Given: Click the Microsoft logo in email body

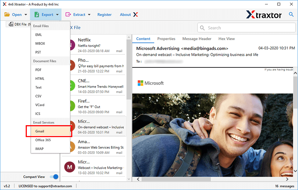Looking at the screenshot, I should (150, 83).
